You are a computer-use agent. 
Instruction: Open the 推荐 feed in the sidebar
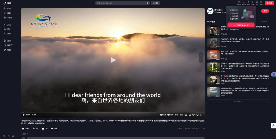7,13
